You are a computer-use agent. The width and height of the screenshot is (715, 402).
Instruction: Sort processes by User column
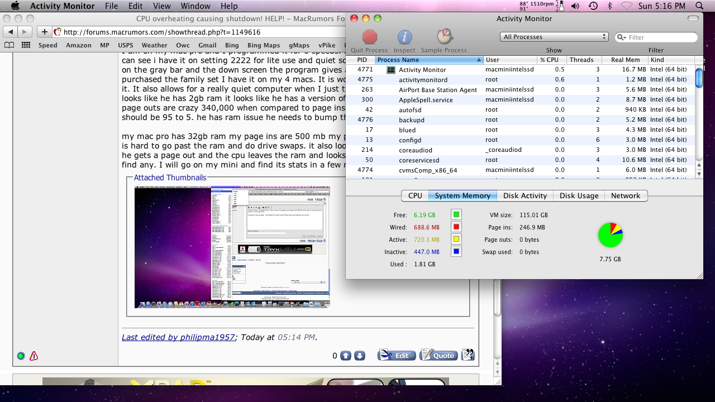(511, 60)
